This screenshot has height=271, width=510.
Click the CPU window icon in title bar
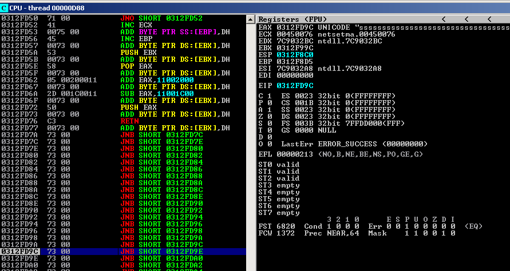tap(5, 6)
